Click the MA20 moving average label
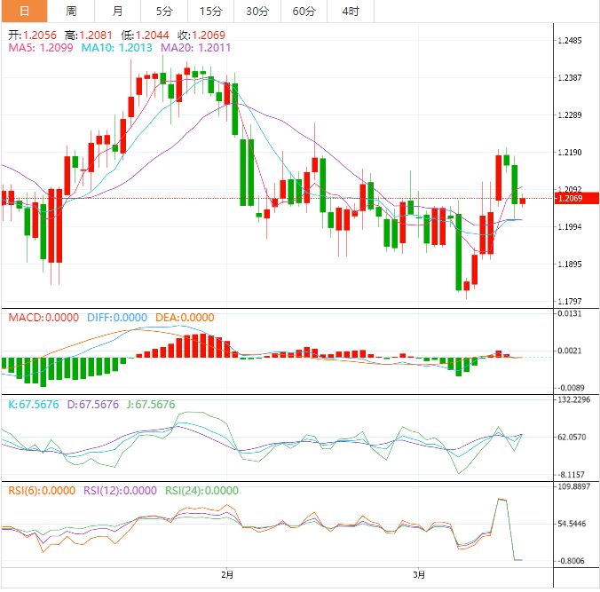This screenshot has width=600, height=592. click(195, 48)
